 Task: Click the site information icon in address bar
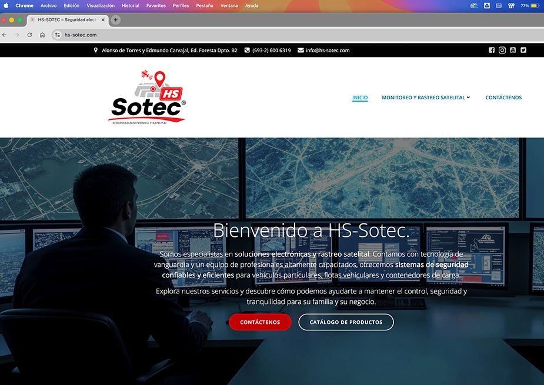pos(58,35)
